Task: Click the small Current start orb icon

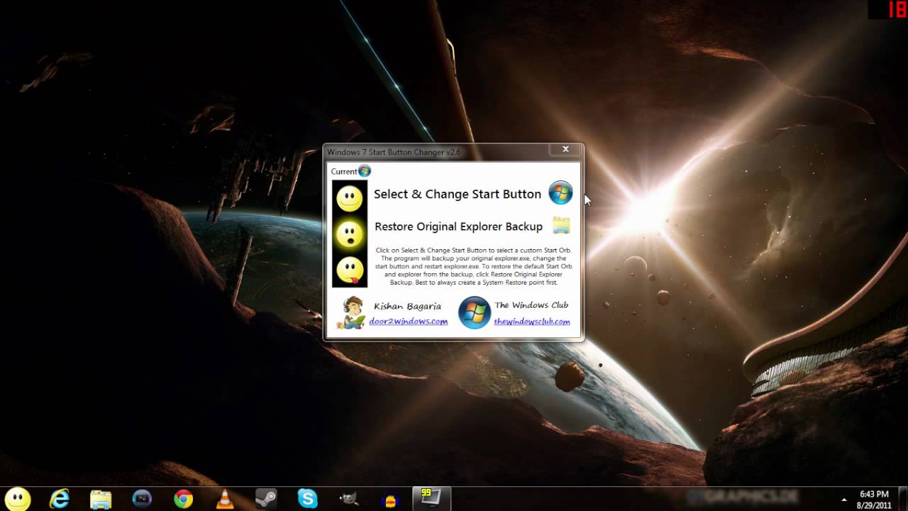Action: click(x=365, y=171)
